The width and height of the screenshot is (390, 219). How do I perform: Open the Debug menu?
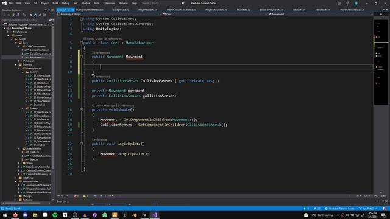(66, 3)
